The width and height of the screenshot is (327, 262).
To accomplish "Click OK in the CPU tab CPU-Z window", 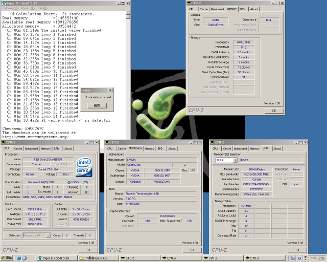I will (88, 250).
